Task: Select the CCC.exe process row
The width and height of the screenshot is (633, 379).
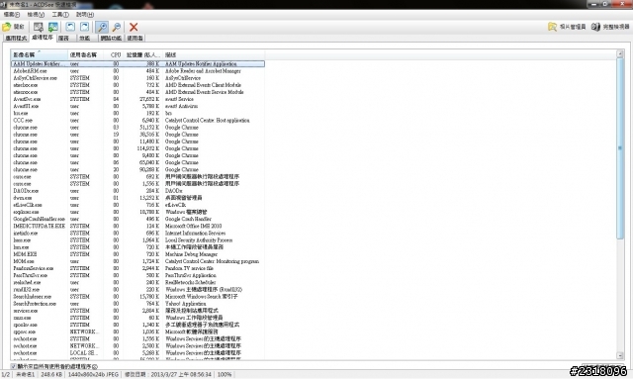Action: tap(137, 121)
